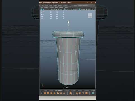This screenshot has height=101, width=135.
Task: Click the Y-axis move manipulator arrow
Action: pyautogui.click(x=69, y=22)
